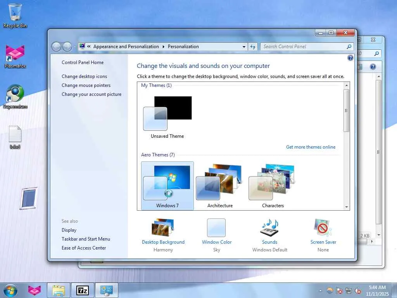Open Change your account picture
Viewport: 397px width, 298px height.
click(x=91, y=94)
